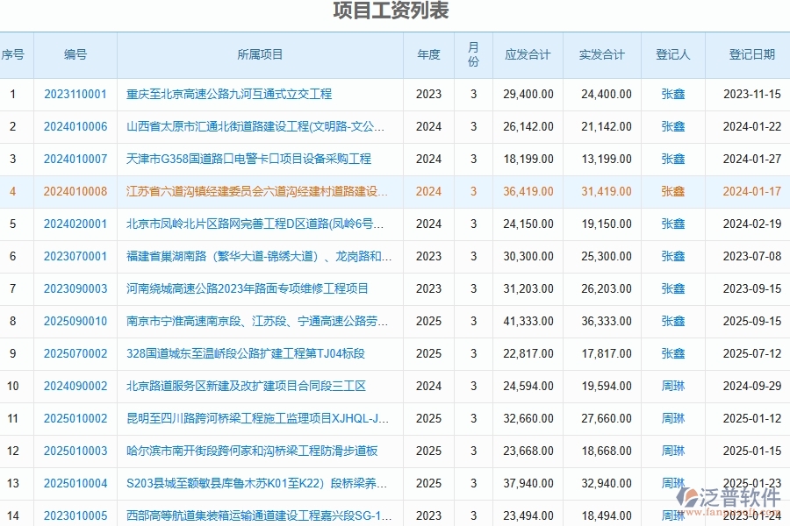Sort by the 编号 column header
790x526 pixels.
(x=76, y=54)
